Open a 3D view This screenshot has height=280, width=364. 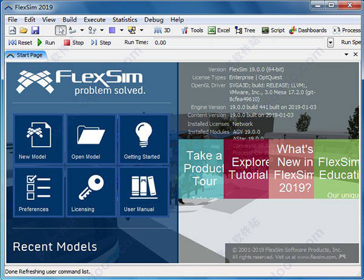tap(162, 30)
